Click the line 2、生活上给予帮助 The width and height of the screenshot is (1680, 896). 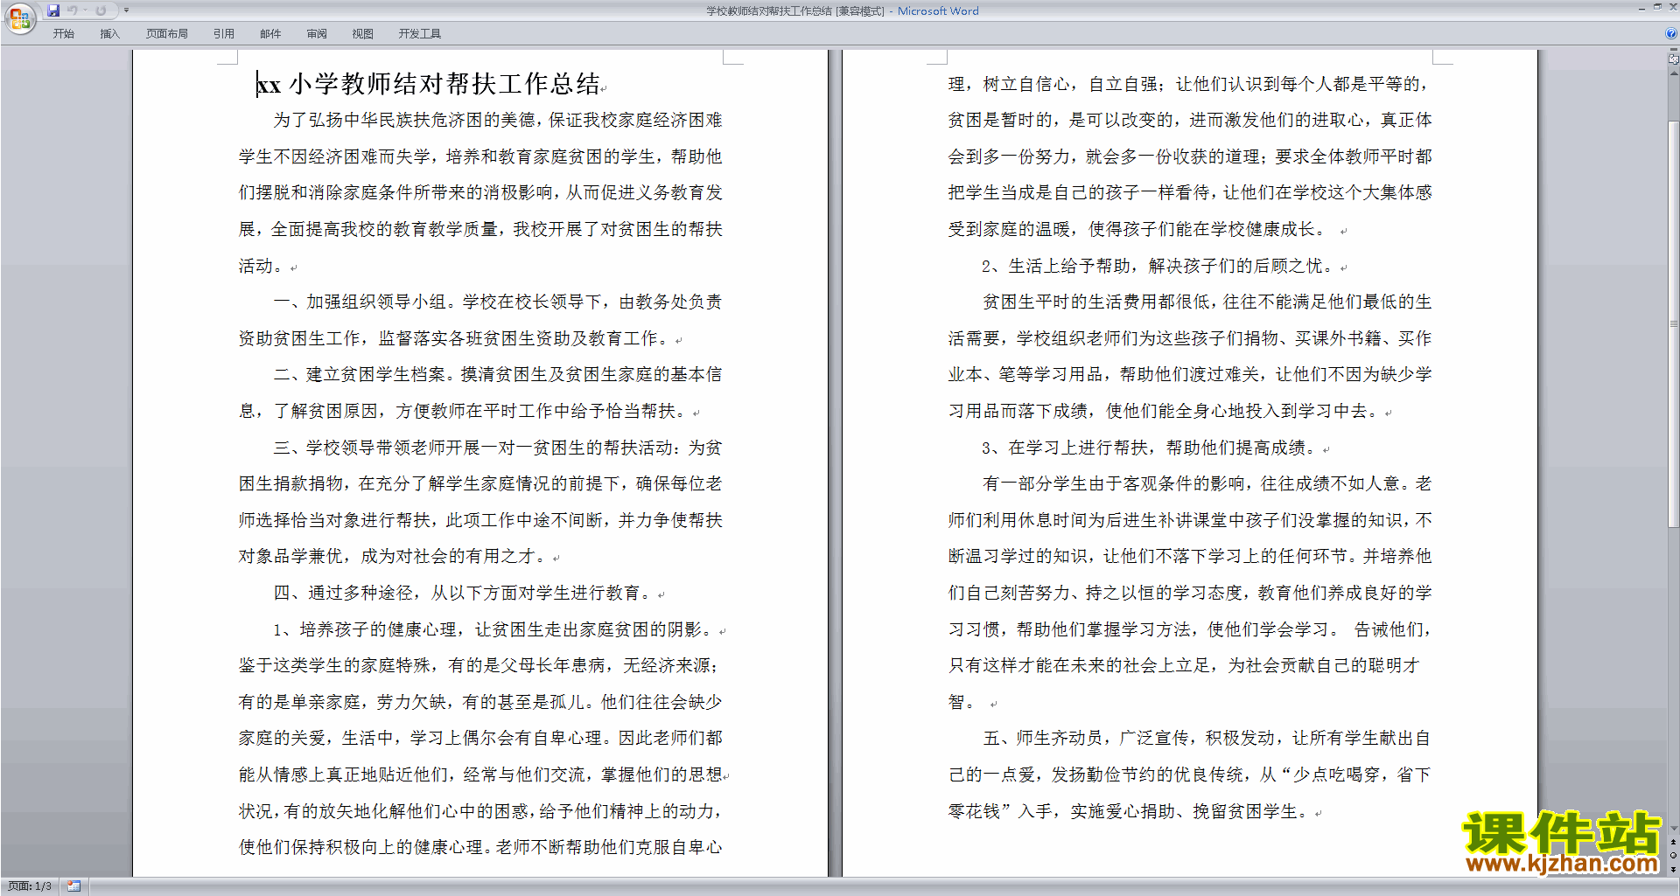click(1158, 266)
